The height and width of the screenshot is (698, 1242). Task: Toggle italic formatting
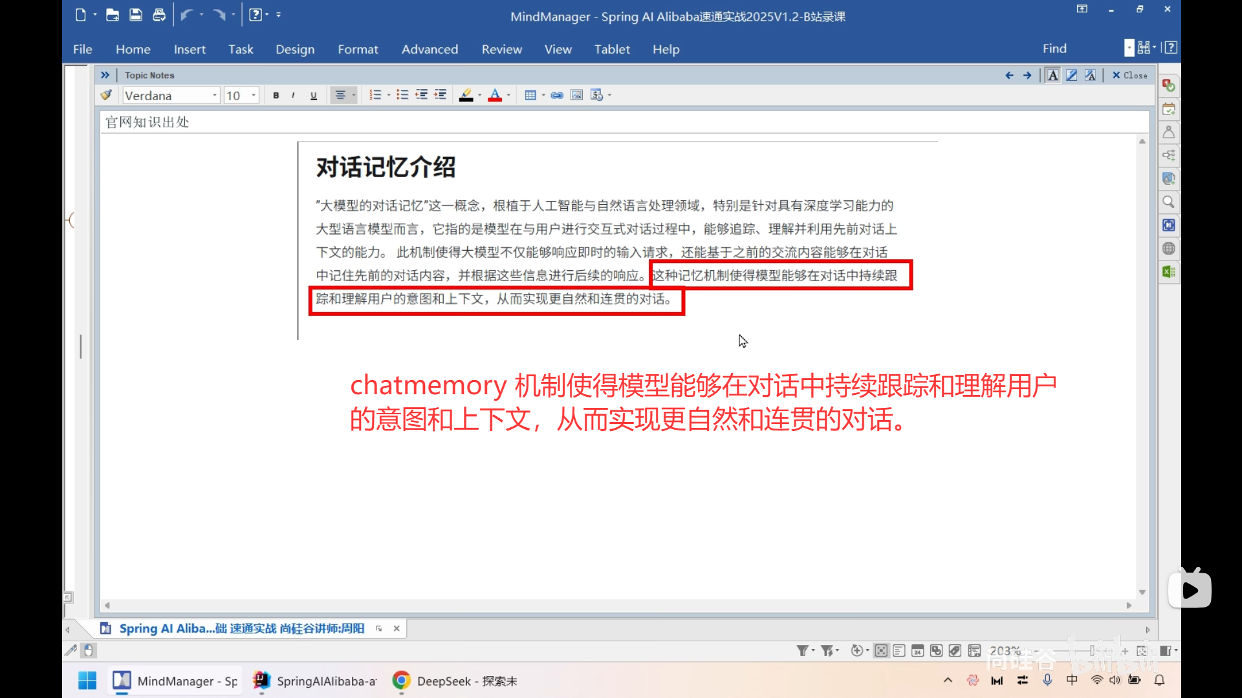click(x=293, y=95)
